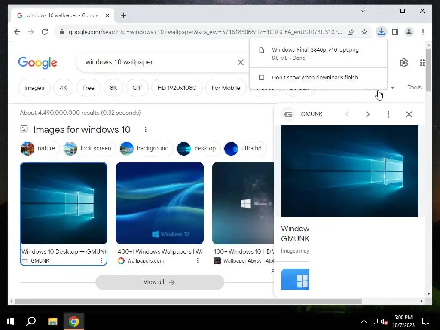Reload the page with the refresh icon
The image size is (440, 330).
tap(45, 32)
